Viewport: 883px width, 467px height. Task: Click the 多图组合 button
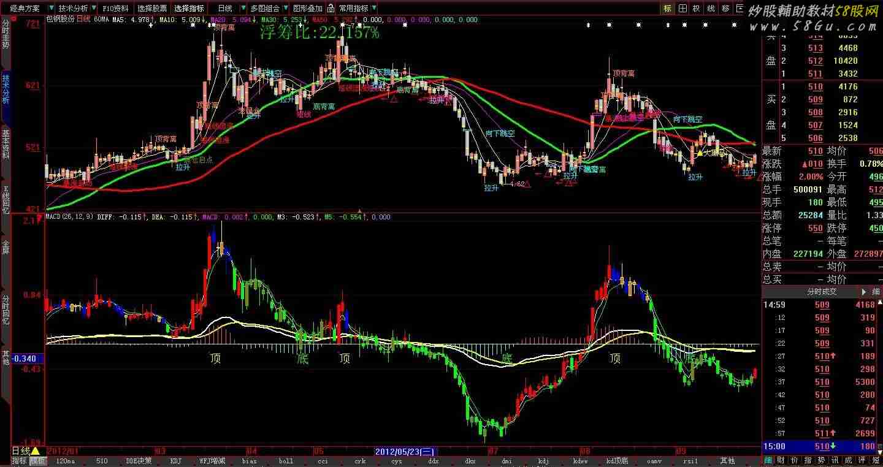[265, 9]
